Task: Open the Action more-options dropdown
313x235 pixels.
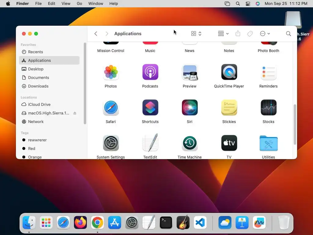Action: pyautogui.click(x=265, y=34)
